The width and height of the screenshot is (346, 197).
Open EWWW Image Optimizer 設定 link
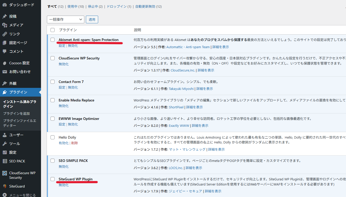click(62, 124)
